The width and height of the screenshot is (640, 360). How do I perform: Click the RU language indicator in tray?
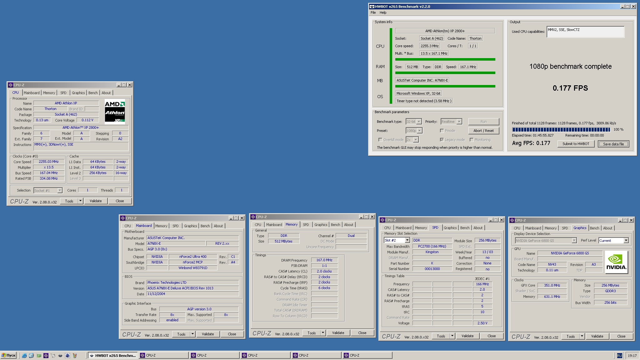619,356
